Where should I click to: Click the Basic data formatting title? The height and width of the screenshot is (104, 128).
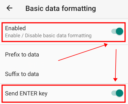click(x=61, y=9)
